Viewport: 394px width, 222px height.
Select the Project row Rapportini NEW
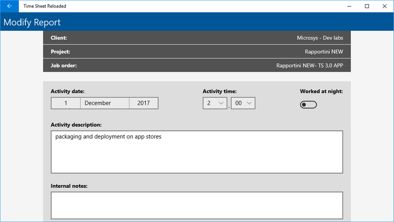(x=197, y=51)
